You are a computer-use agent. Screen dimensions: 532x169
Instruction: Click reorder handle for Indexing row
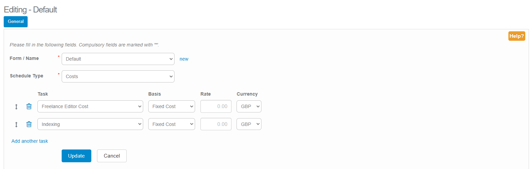pos(16,125)
